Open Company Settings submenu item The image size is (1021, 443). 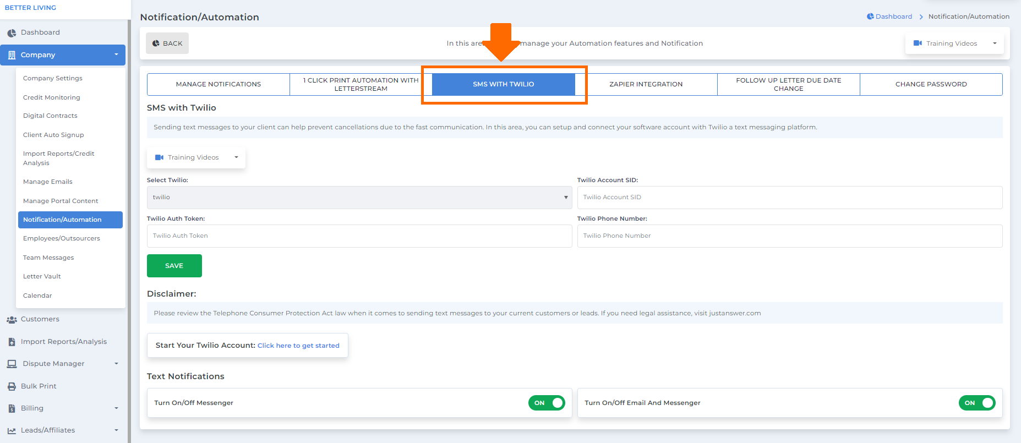53,78
